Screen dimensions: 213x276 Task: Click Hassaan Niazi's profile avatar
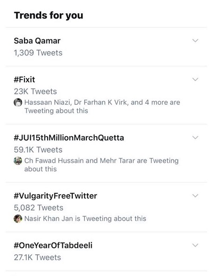coord(18,103)
